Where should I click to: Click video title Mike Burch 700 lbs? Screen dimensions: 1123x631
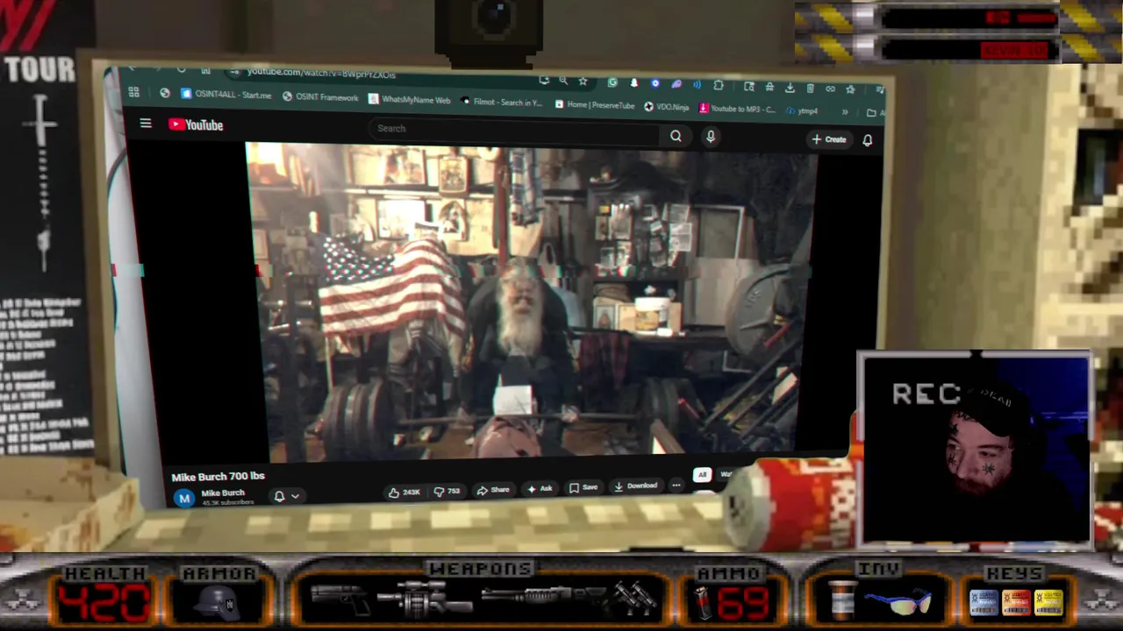click(218, 477)
